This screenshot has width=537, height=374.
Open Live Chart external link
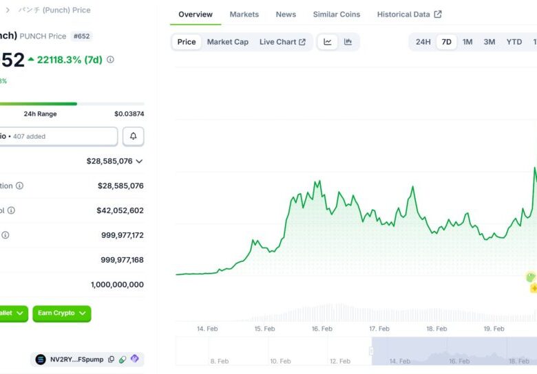tap(282, 42)
